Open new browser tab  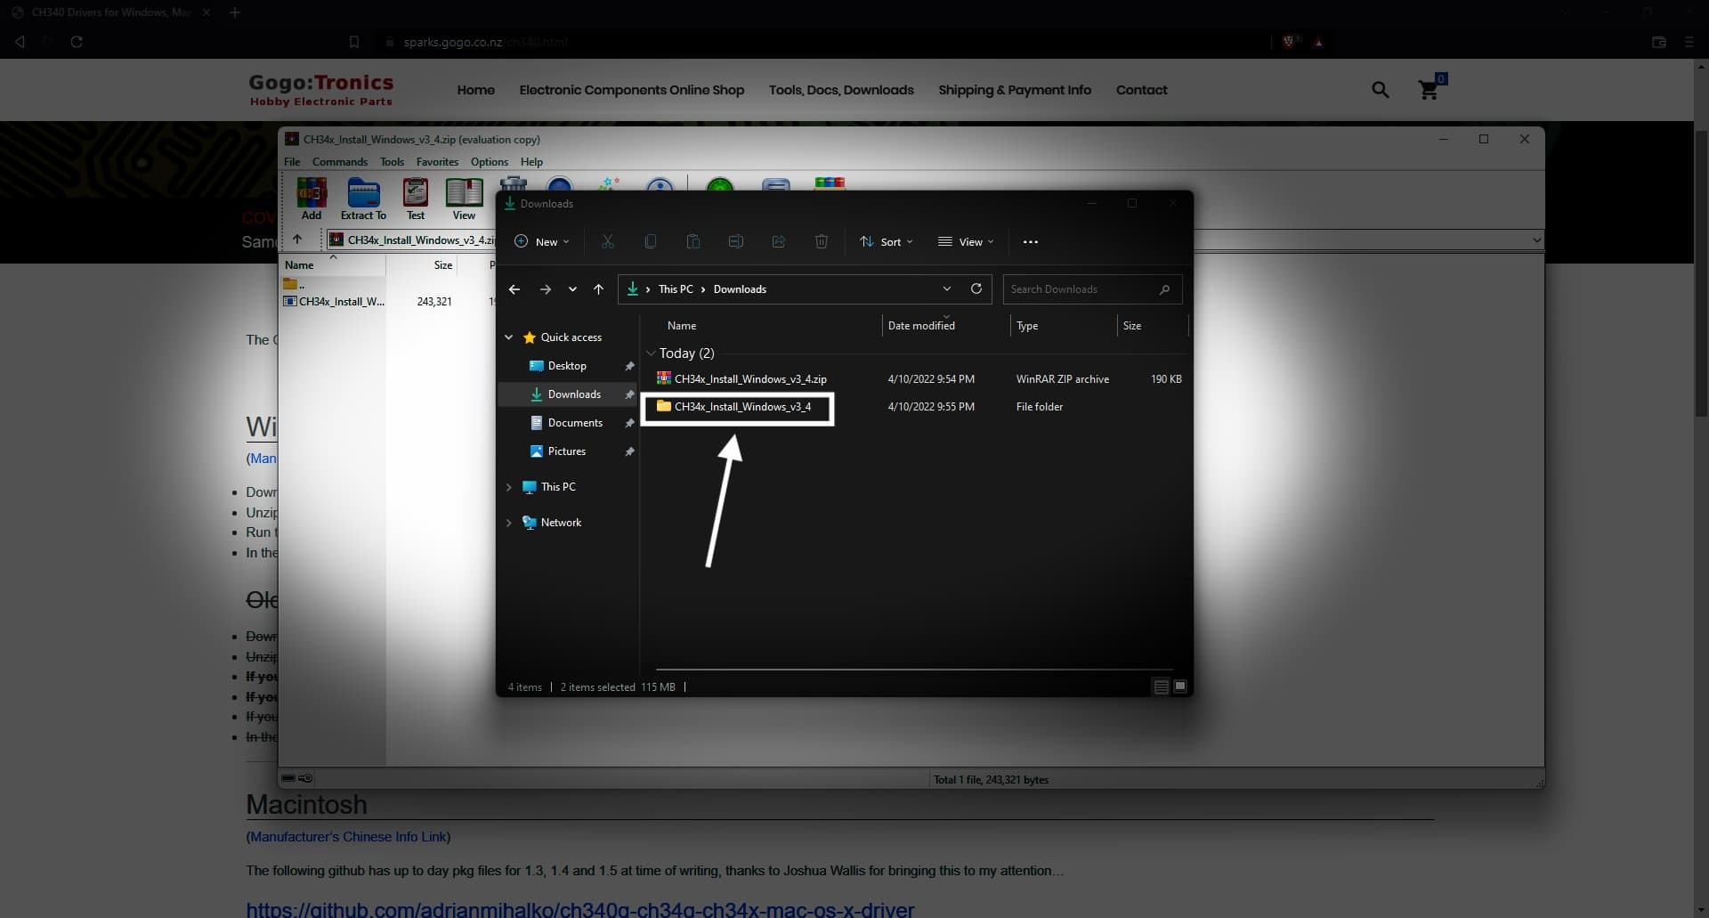click(x=235, y=12)
